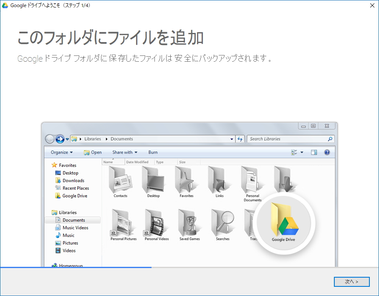Click the Help question mark icon
This screenshot has width=379, height=296.
(327, 152)
